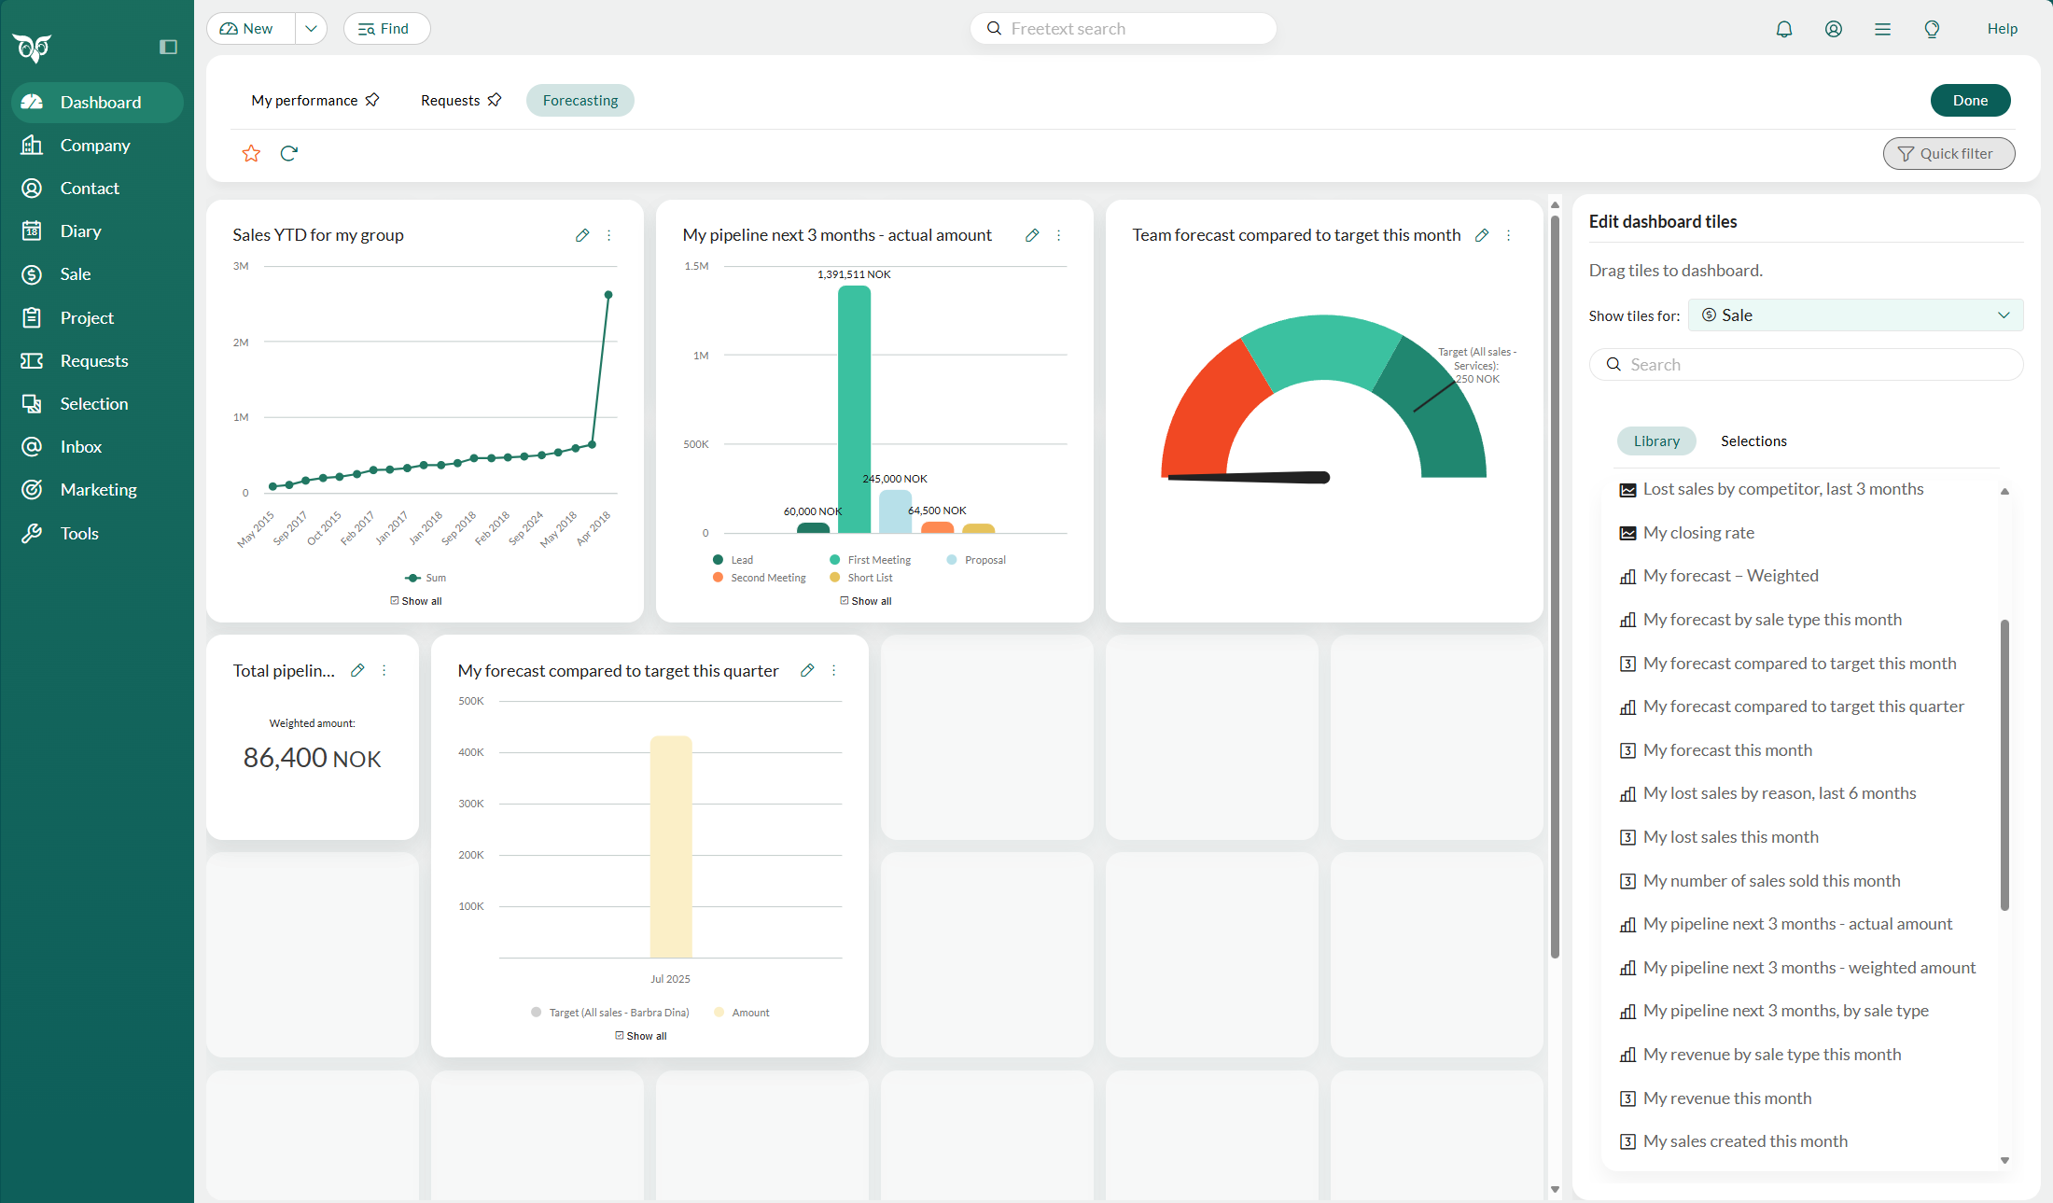
Task: Click the notifications bell icon
Action: [x=1783, y=29]
